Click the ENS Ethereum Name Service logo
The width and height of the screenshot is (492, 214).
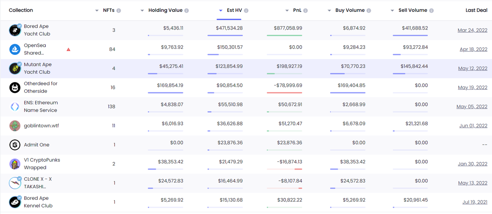(x=15, y=107)
